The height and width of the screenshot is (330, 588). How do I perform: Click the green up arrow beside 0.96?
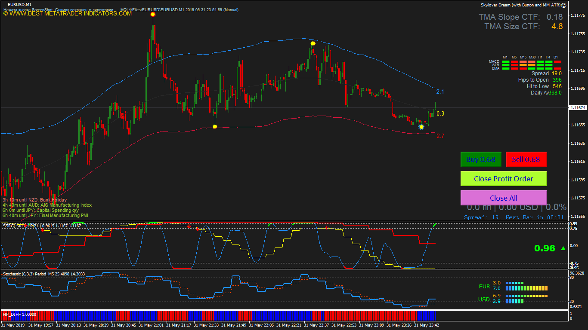(x=563, y=248)
